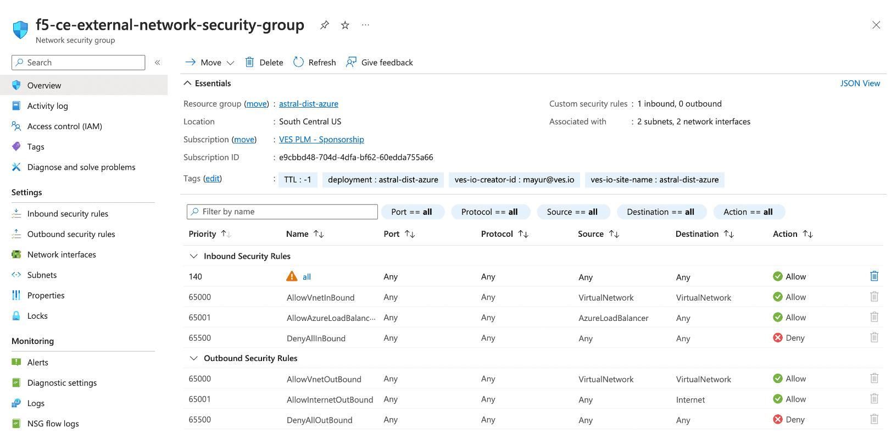Open the Move dropdown menu

click(210, 63)
